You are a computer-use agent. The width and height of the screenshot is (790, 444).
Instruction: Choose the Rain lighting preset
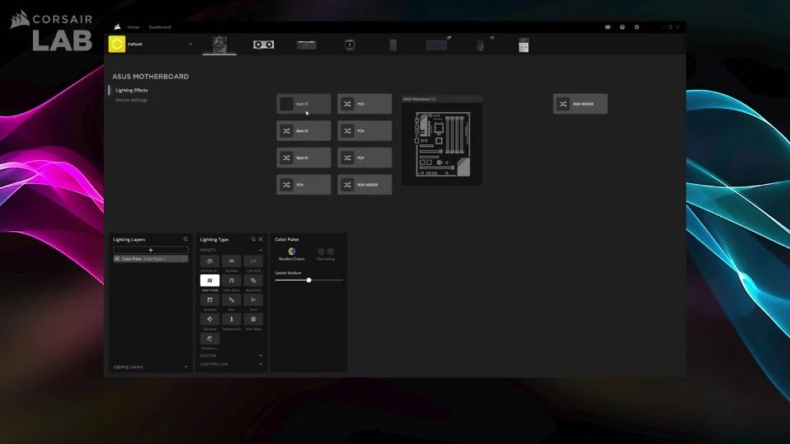(231, 300)
